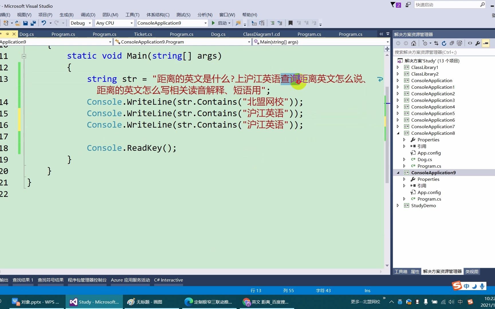This screenshot has height=309, width=495.
Task: Open the C# Interactive bottom tab
Action: tap(168, 280)
